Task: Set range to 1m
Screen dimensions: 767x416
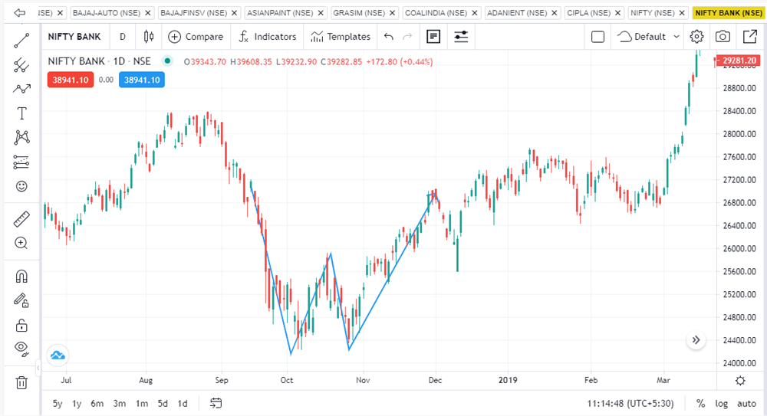Action: tap(142, 404)
